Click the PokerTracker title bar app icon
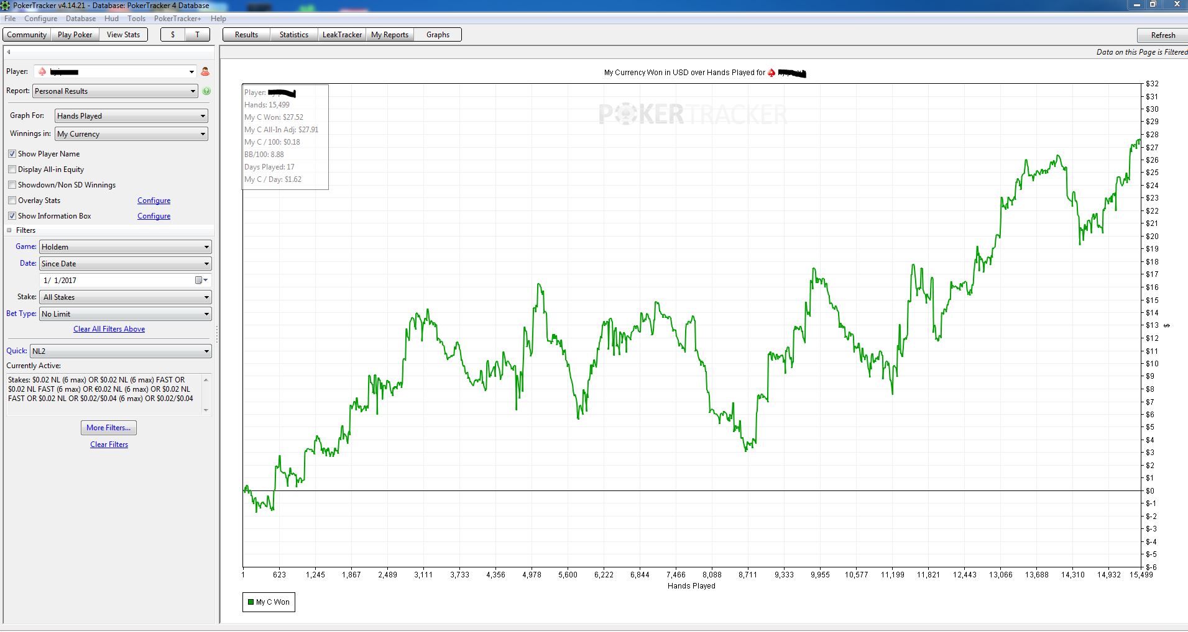 click(6, 5)
